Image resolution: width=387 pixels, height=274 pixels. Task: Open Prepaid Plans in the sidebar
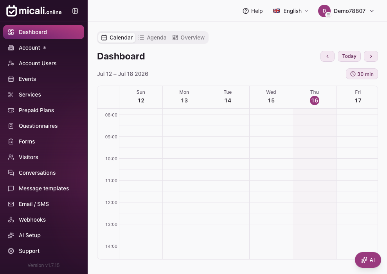coord(44,110)
